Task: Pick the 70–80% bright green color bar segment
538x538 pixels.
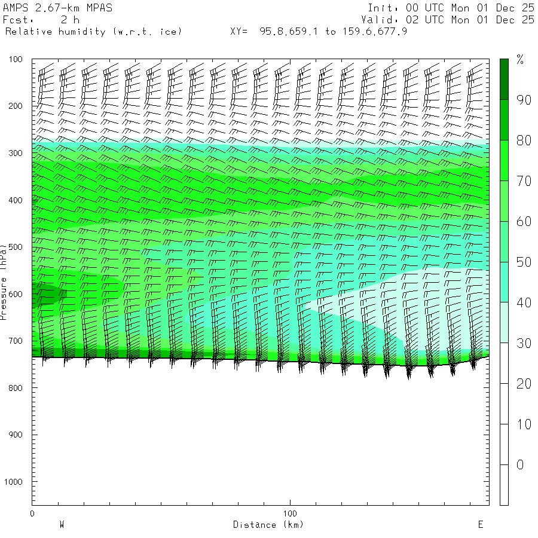Action: pyautogui.click(x=504, y=161)
